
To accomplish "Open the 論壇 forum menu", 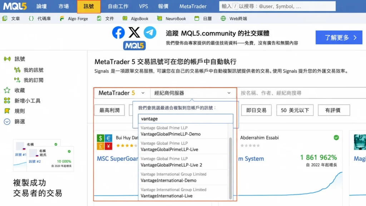I will tap(41, 6).
